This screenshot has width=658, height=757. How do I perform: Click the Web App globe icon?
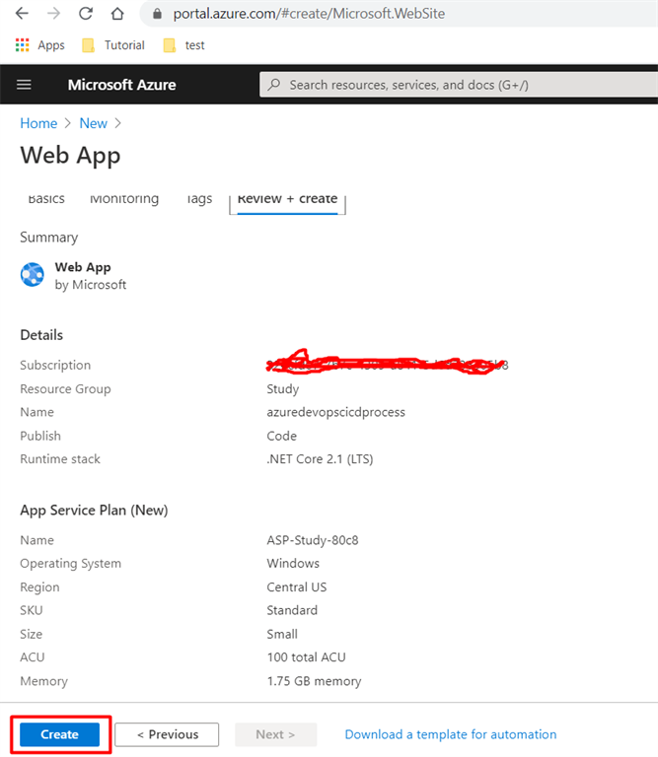tap(33, 275)
